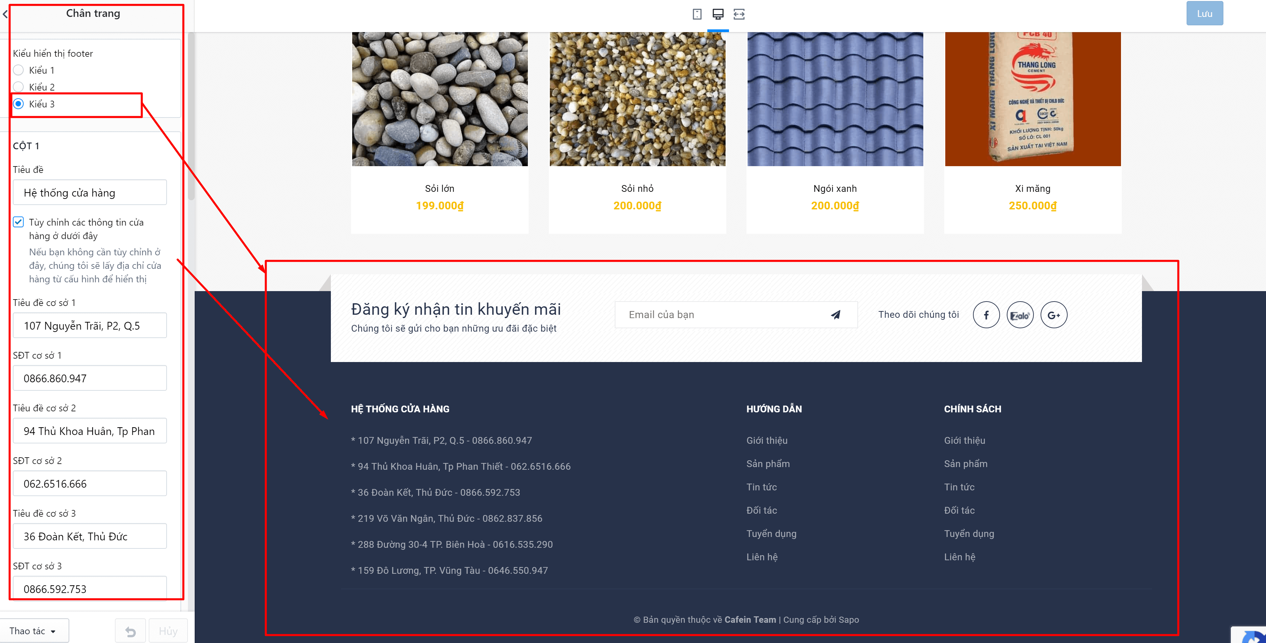Click the Ngói xanh product name
The image size is (1266, 643).
(x=835, y=189)
